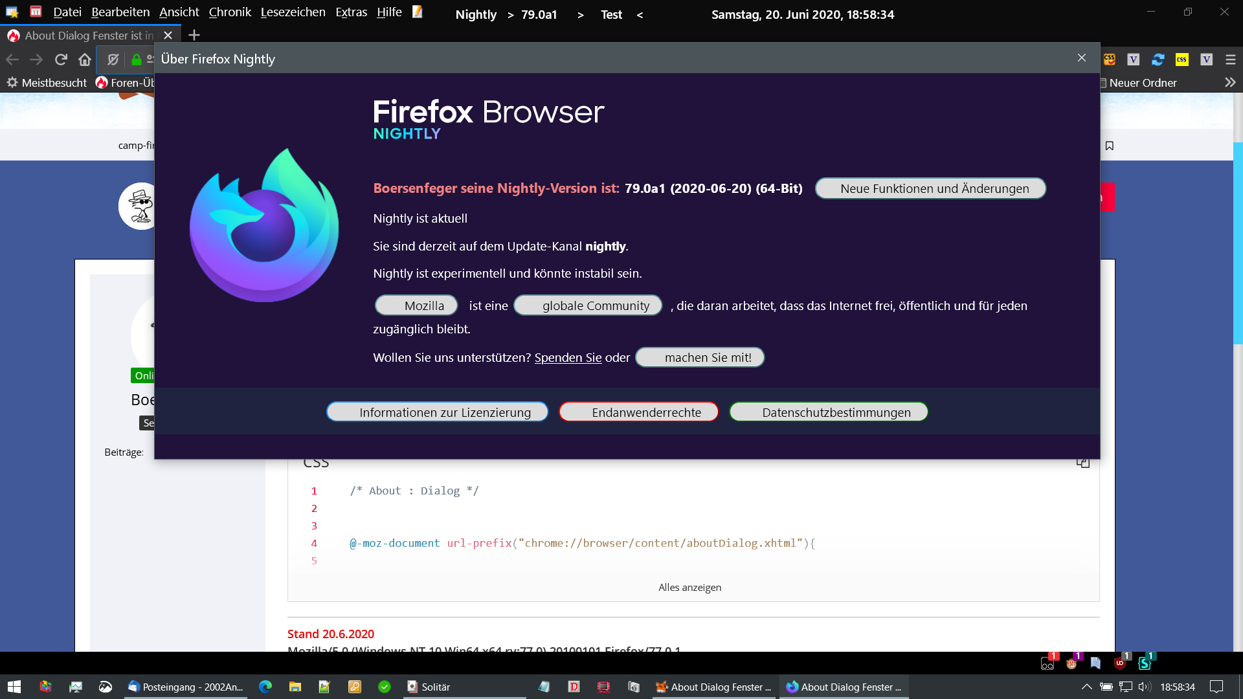This screenshot has width=1243, height=699.
Task: Click the yellow CSS toolbar icon
Action: pos(1182,60)
